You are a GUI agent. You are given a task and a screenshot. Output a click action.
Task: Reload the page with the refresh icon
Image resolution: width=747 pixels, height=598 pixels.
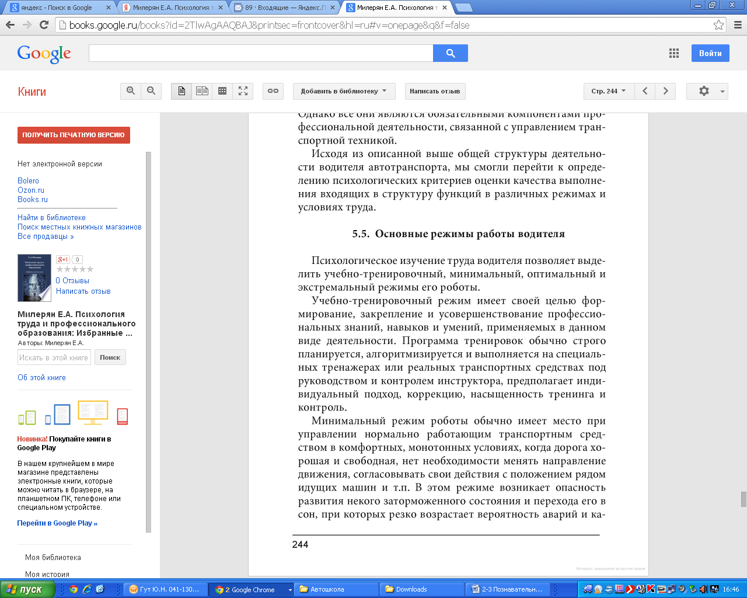44,25
